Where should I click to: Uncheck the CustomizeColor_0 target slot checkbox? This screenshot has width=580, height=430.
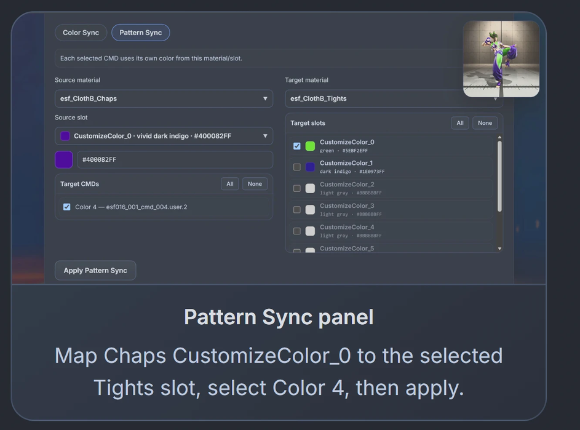coord(296,146)
